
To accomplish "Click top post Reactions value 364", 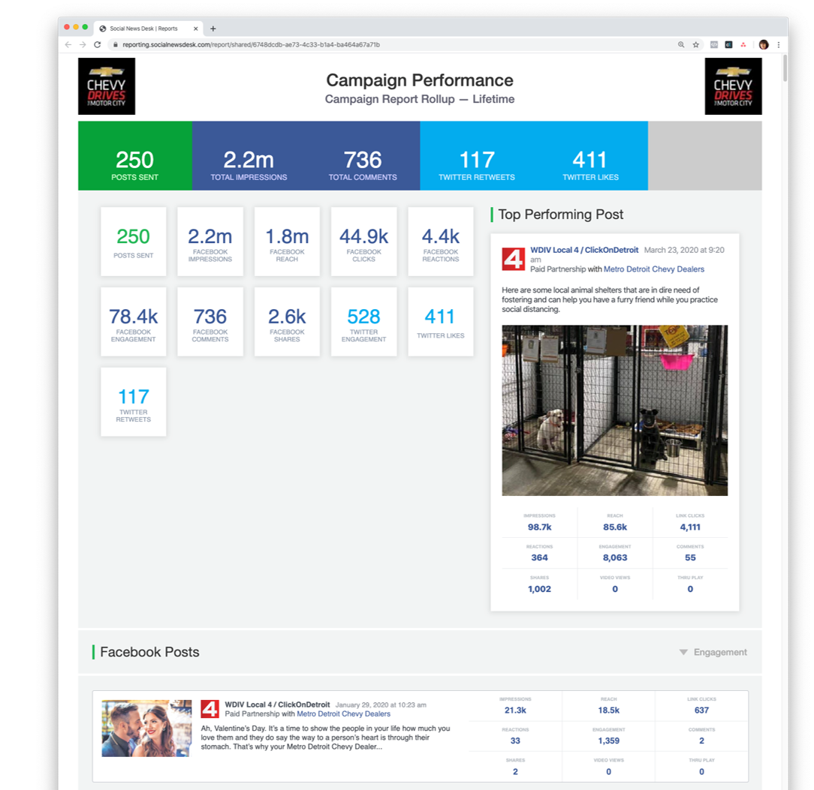I will click(x=539, y=557).
